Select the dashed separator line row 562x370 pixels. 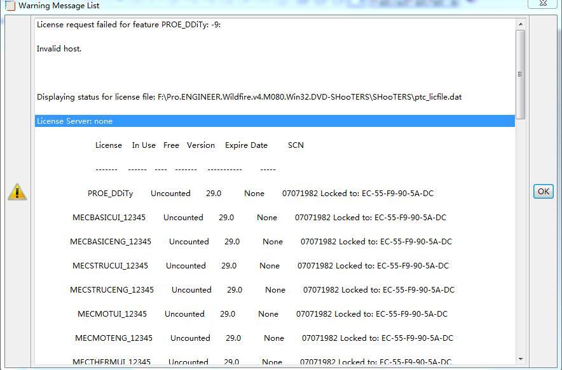(x=275, y=169)
